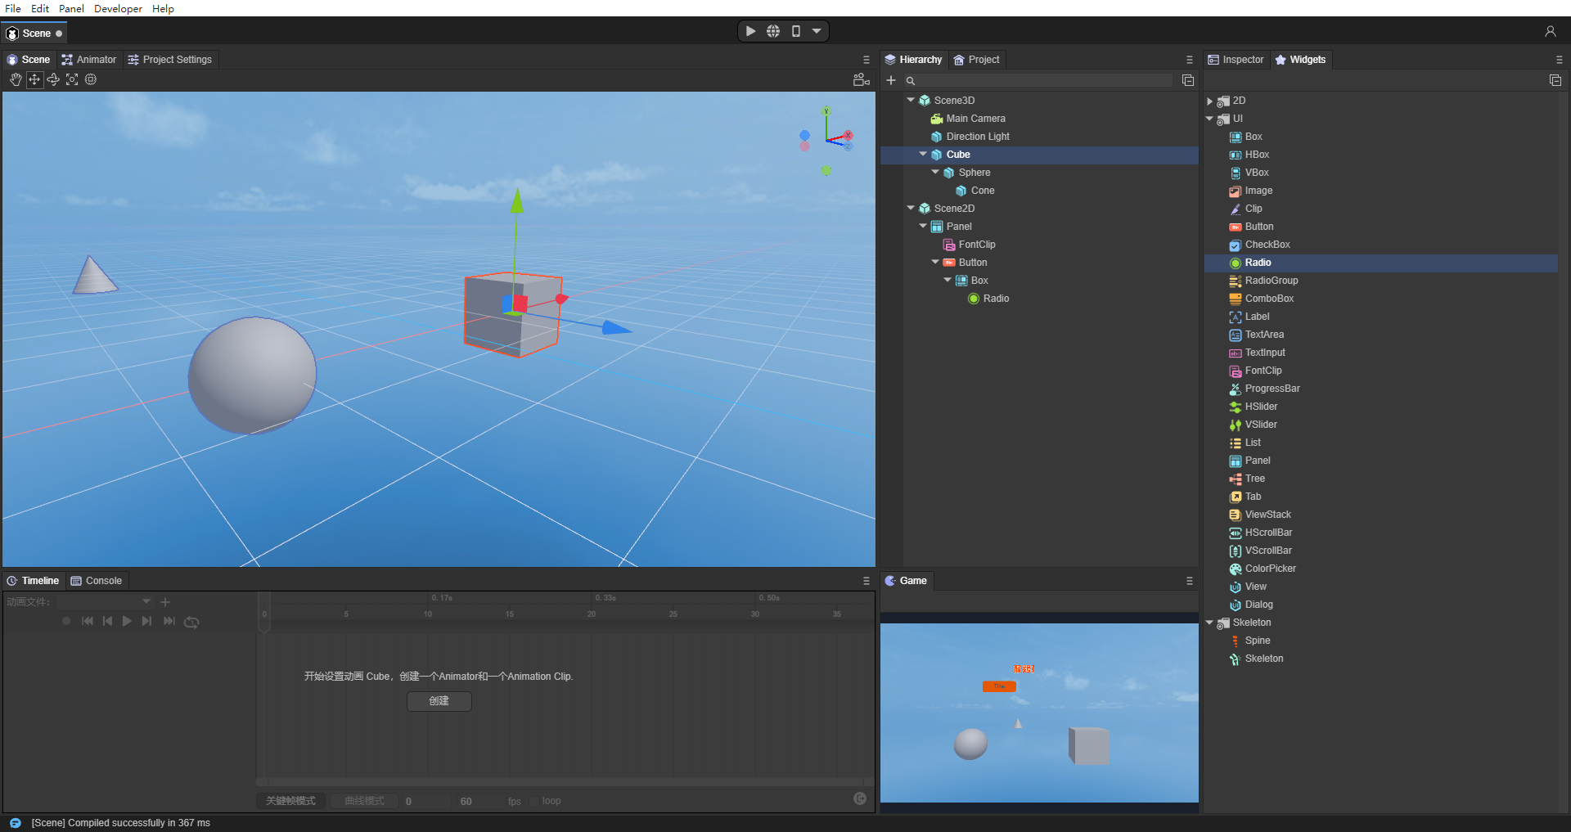This screenshot has width=1571, height=832.
Task: Switch to the Animator tab
Action: (89, 60)
